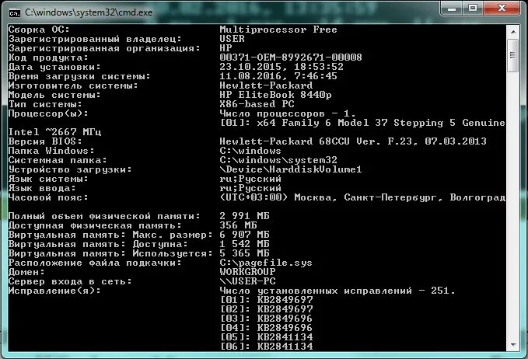This screenshot has height=359, width=528.
Task: Click the vertical scrollbar thumb
Action: pyautogui.click(x=513, y=55)
